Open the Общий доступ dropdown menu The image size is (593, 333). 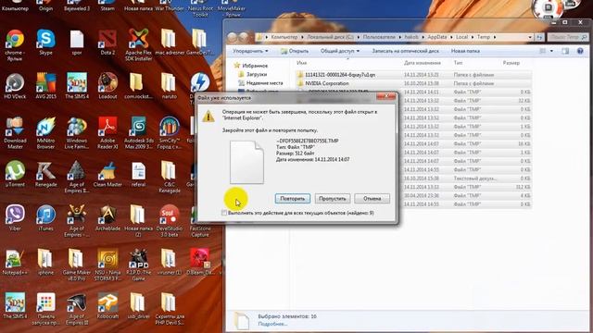340,51
